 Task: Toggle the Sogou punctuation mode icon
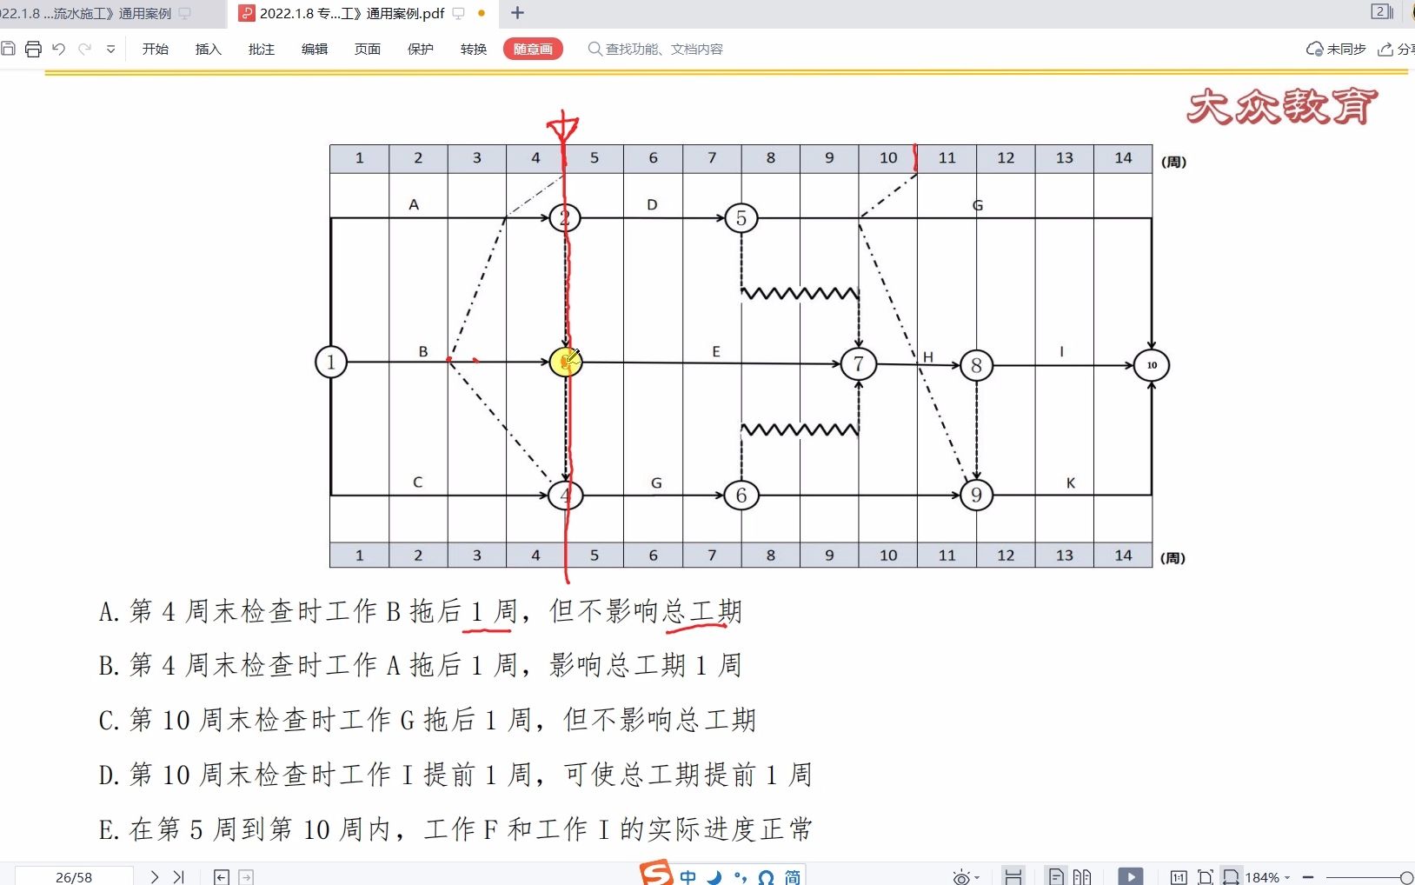(741, 876)
